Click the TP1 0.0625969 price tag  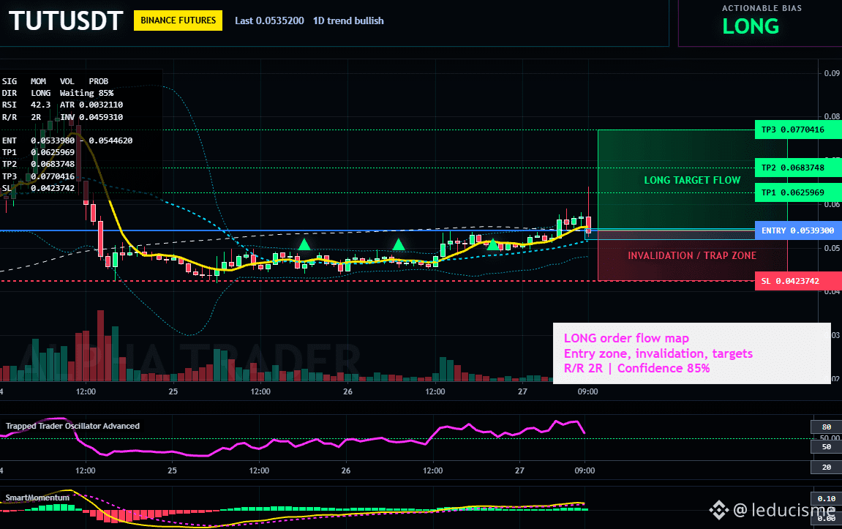798,192
